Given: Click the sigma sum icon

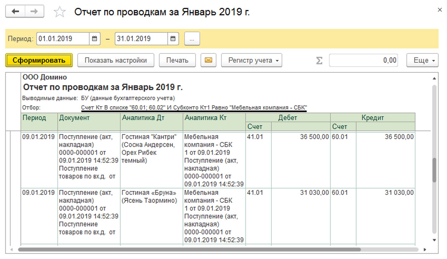Looking at the screenshot, I should [319, 61].
